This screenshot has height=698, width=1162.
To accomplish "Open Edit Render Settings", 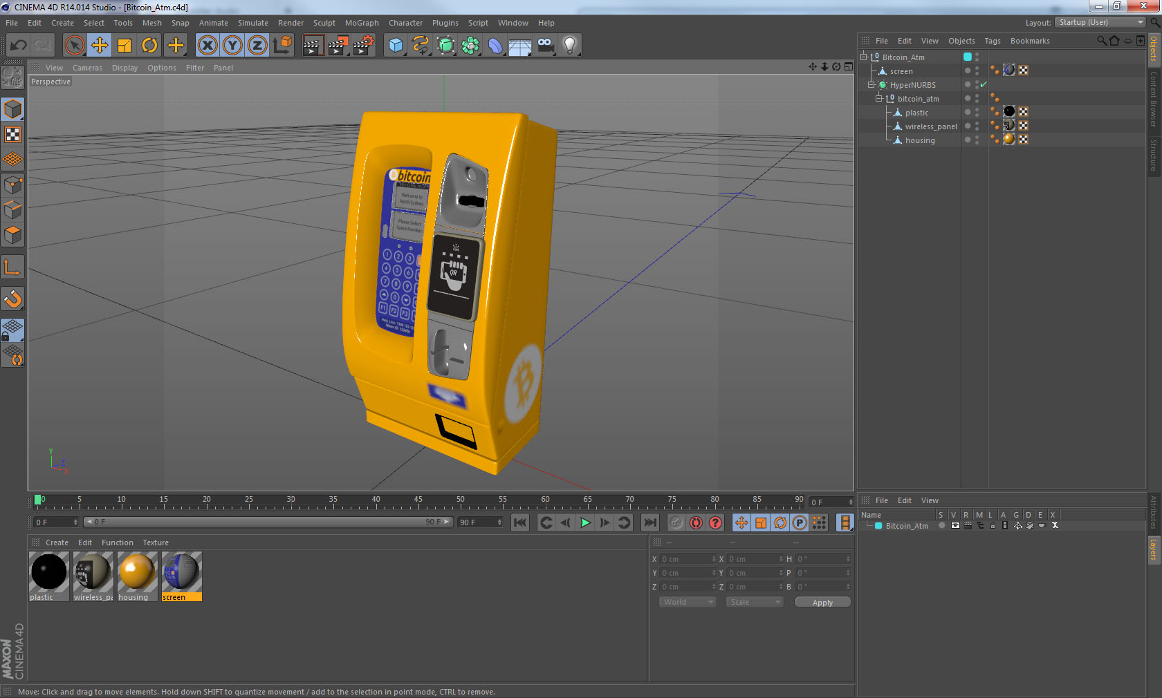I will tap(364, 46).
